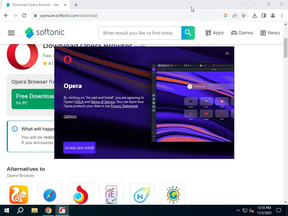This screenshot has width=288, height=216.
Task: Toggle Chrome side panel
Action: pos(264,16)
